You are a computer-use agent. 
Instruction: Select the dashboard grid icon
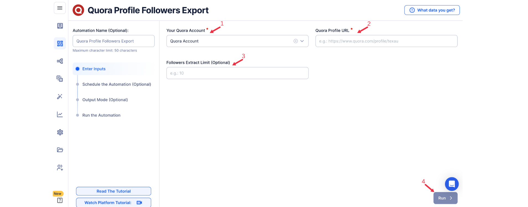[x=60, y=43]
